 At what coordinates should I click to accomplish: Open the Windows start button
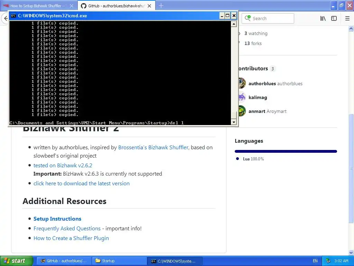pos(17,261)
